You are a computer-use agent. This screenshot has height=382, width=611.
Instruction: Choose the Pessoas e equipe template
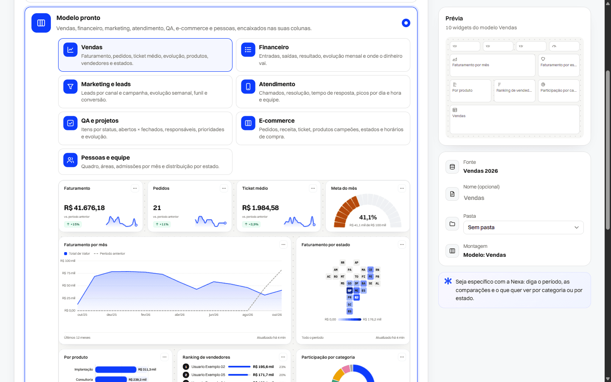(x=145, y=162)
